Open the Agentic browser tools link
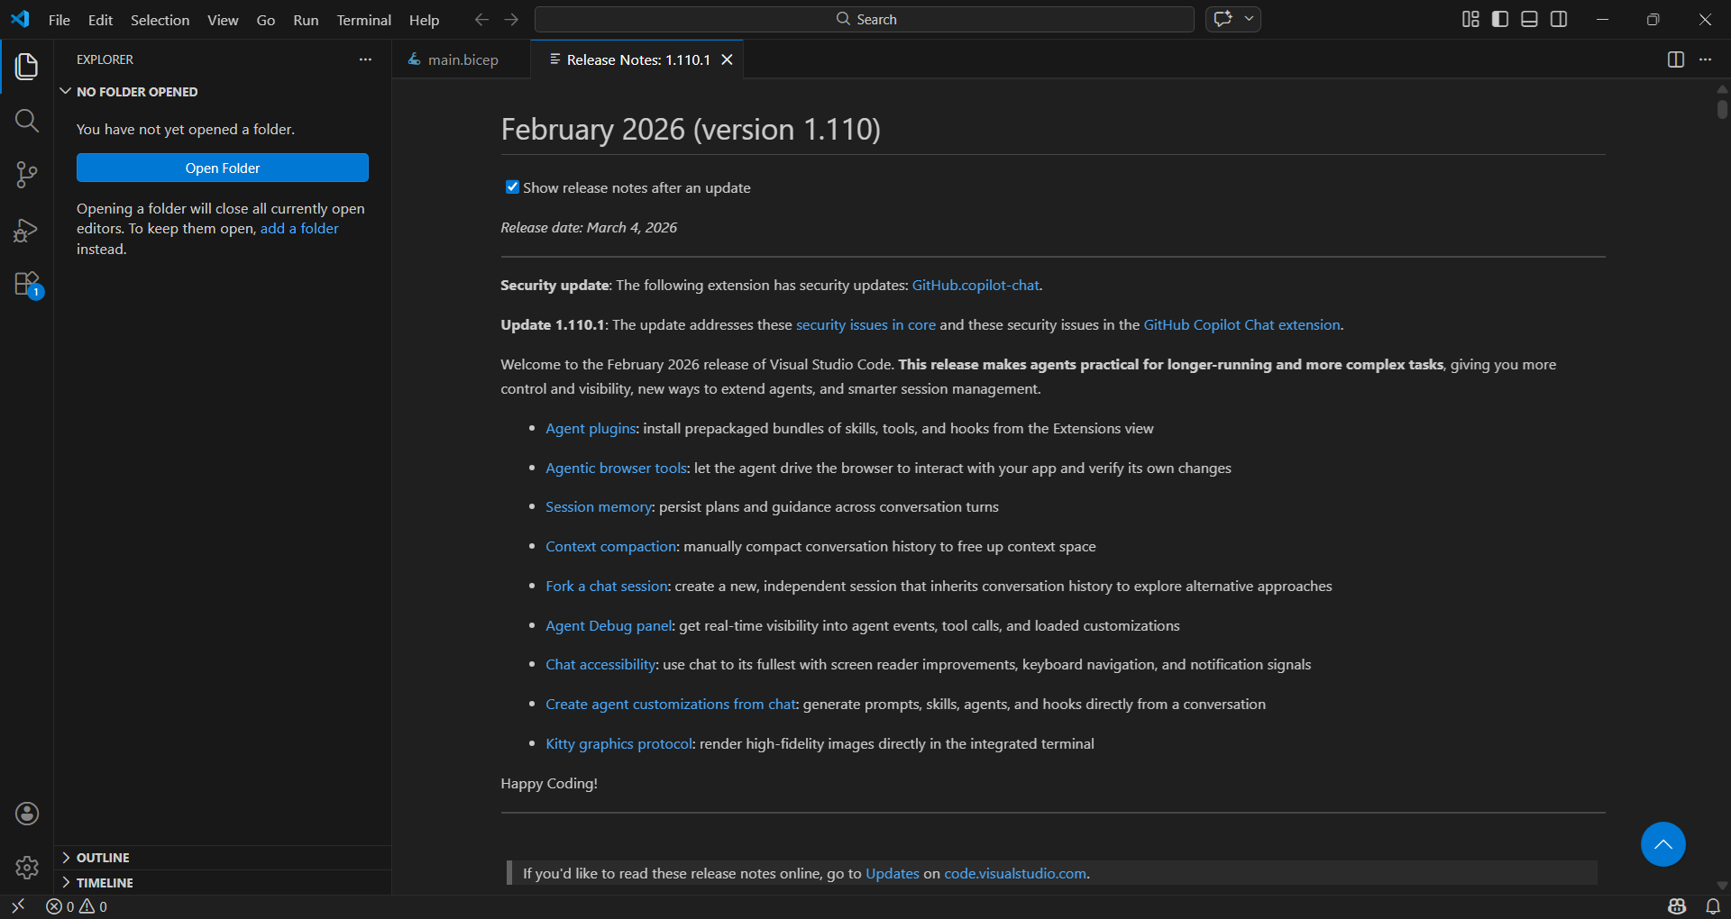 tap(616, 469)
